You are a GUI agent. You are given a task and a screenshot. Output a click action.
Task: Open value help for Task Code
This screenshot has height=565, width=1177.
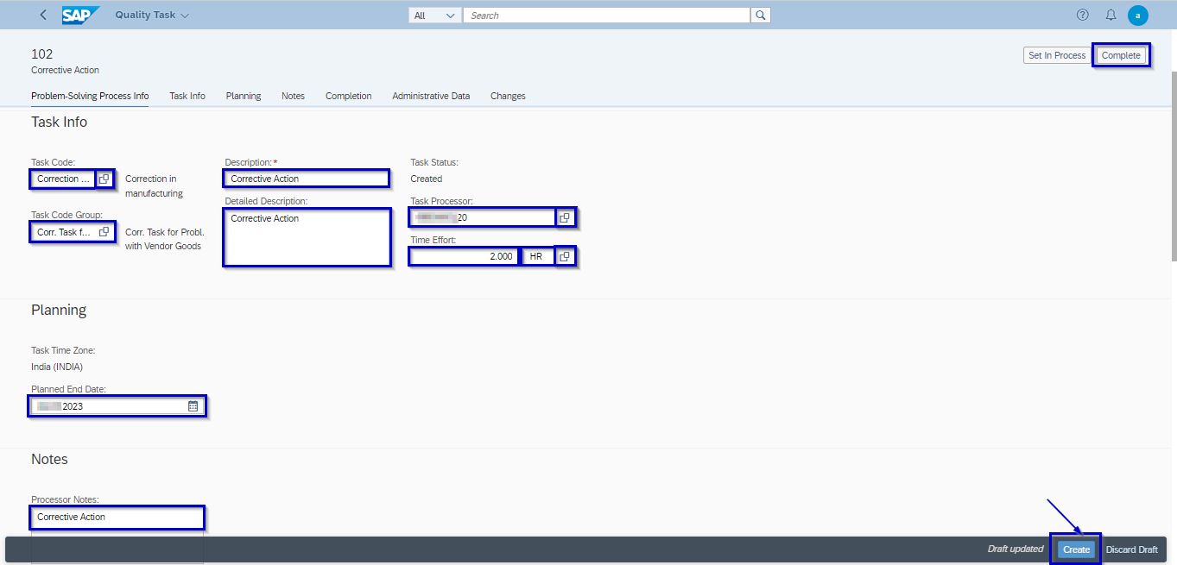pyautogui.click(x=104, y=179)
